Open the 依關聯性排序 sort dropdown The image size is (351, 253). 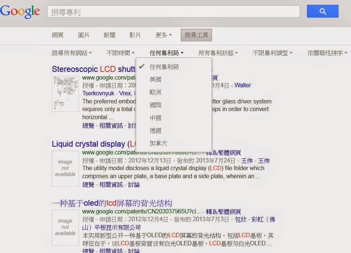(327, 53)
